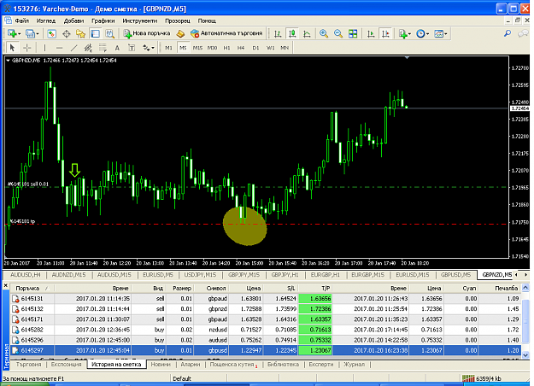The width and height of the screenshot is (534, 386).
Task: Sort by Поръчка column header
Action: [32, 289]
